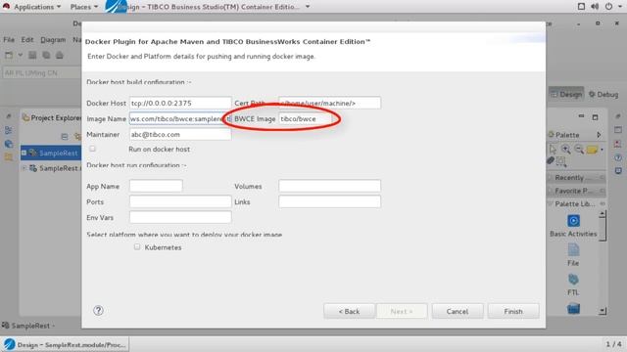The image size is (627, 352).
Task: Click the Finish button
Action: (x=513, y=311)
